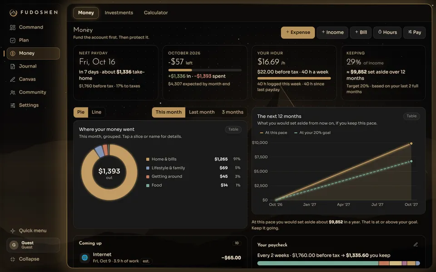
Task: Click the Lifestyle & family legend name
Action: click(x=168, y=168)
